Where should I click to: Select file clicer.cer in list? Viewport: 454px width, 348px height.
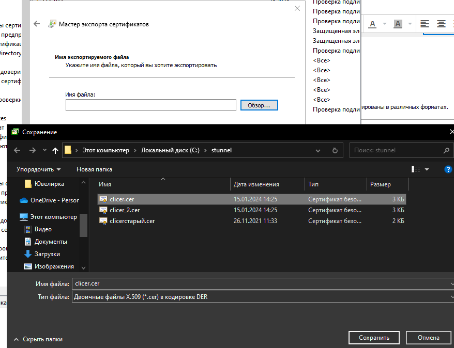tap(252, 199)
